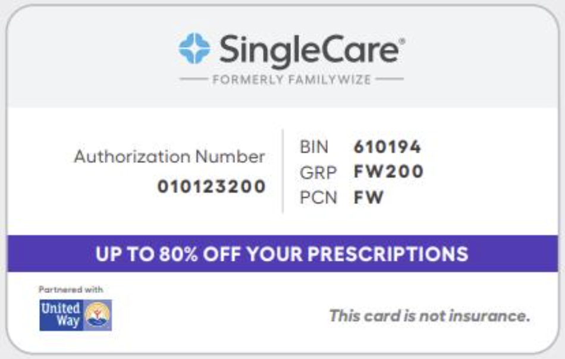
Task: Click the Authorization Number label
Action: point(169,157)
